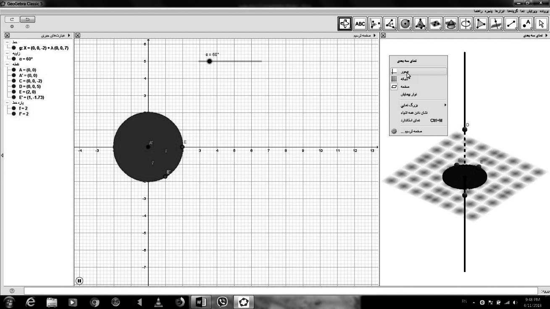This screenshot has width=550, height=309.
Task: Select the Perpendicular line to plane tool
Action: [496, 24]
